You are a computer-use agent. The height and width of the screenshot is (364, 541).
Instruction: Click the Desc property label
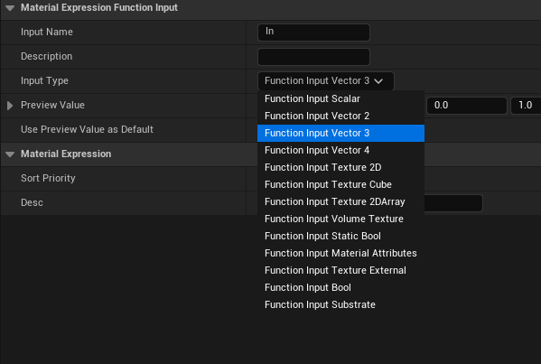32,202
